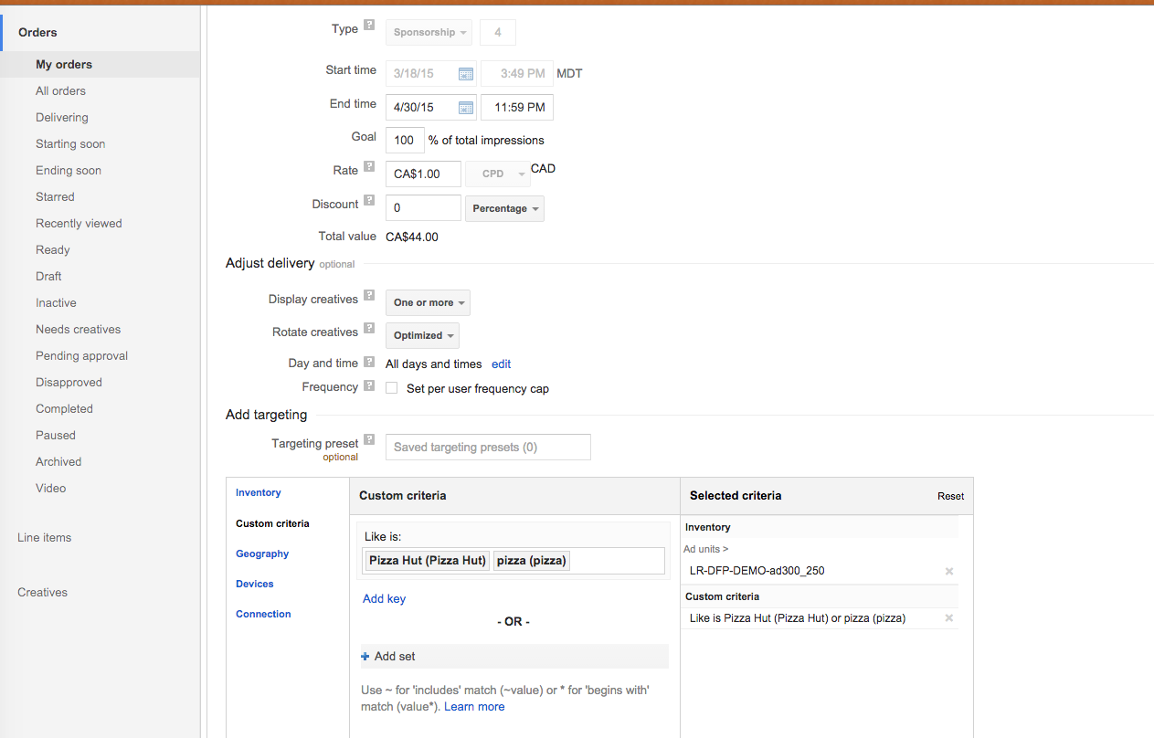Open 'Pending approval' orders in sidebar
The height and width of the screenshot is (738, 1154).
click(81, 356)
